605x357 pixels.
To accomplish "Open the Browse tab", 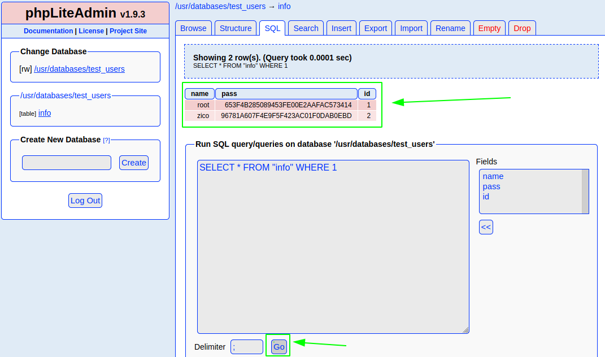I will [194, 28].
